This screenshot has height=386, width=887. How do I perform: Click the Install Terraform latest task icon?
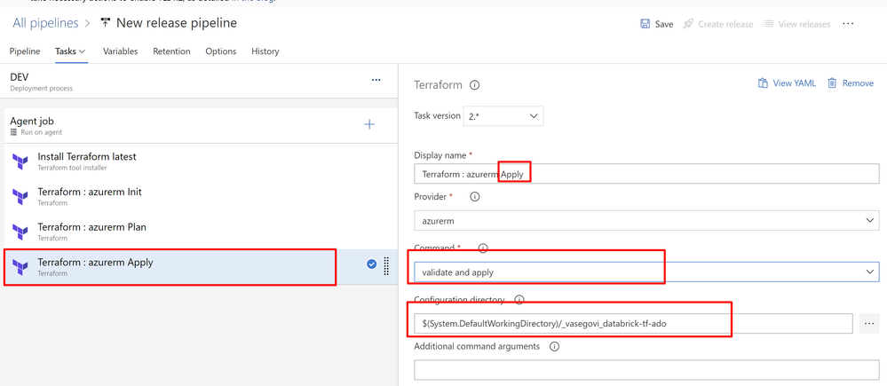tap(20, 161)
